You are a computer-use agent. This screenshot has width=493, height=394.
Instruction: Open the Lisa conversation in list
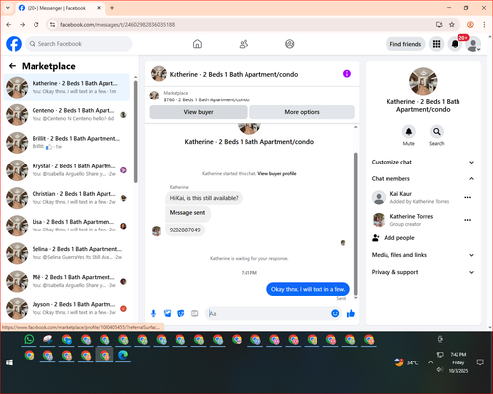67,226
